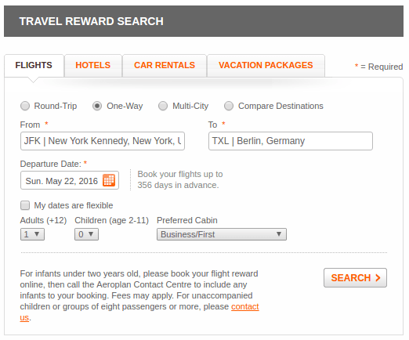Go to the Vacation Packages tab
Image resolution: width=409 pixels, height=340 pixels.
coord(266,65)
